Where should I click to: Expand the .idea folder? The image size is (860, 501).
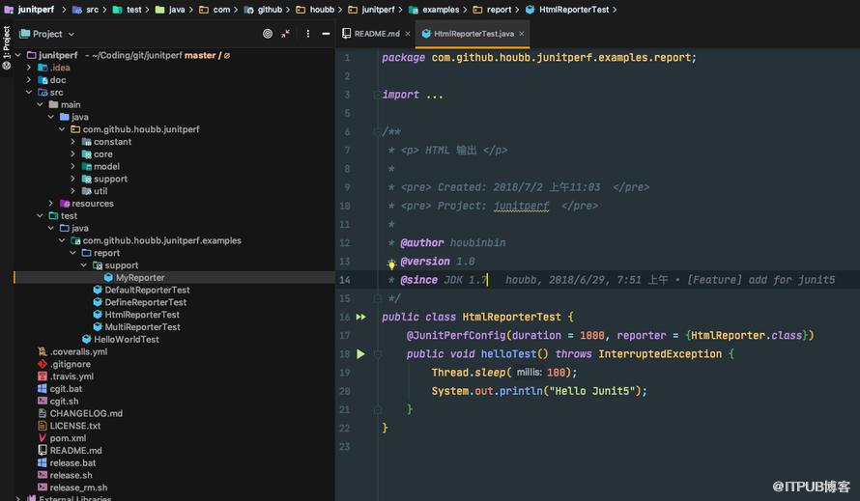coord(29,68)
